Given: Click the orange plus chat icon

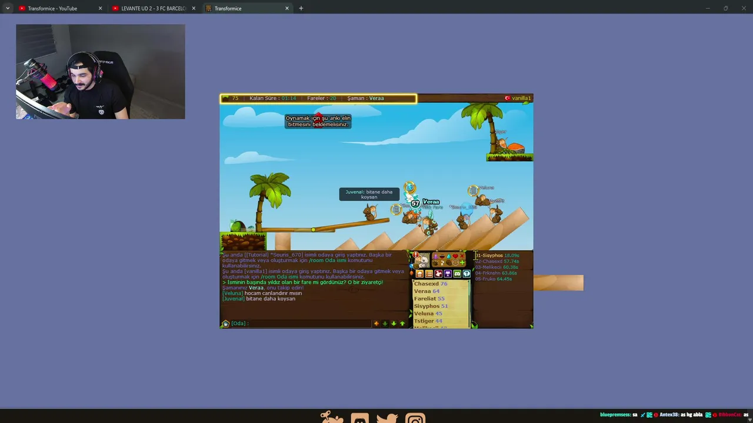Looking at the screenshot, I should pos(376,323).
